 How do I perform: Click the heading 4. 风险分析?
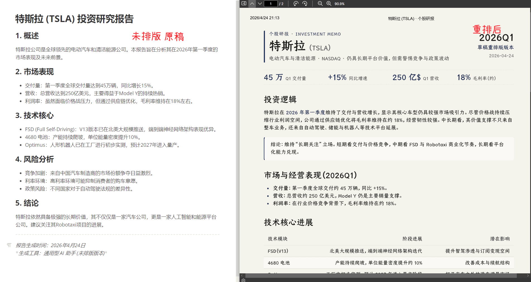click(x=35, y=159)
